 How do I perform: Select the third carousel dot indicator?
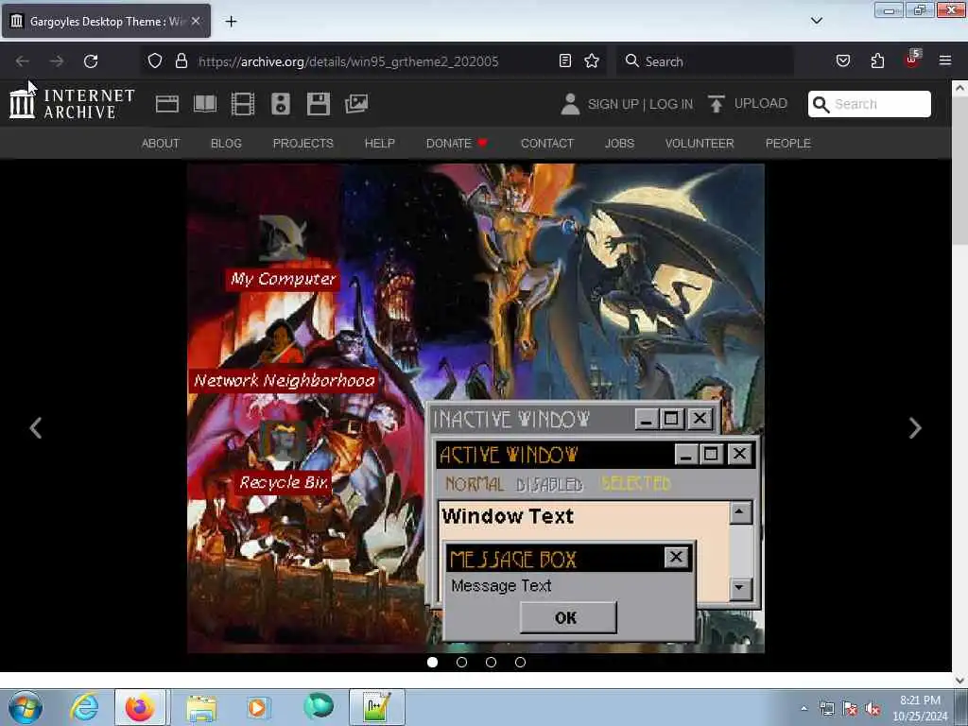click(491, 662)
